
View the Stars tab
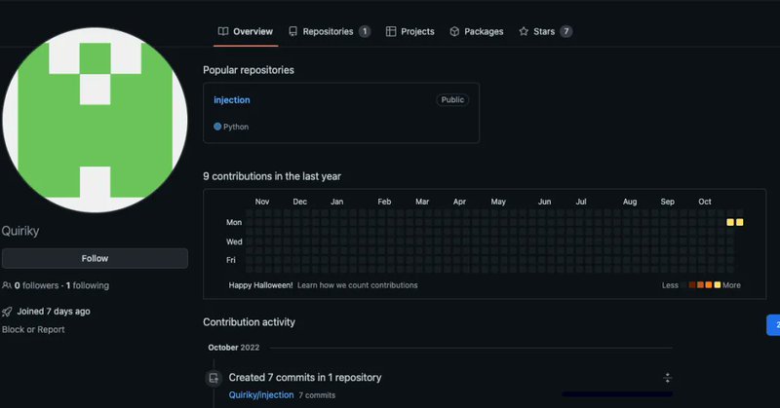[545, 31]
